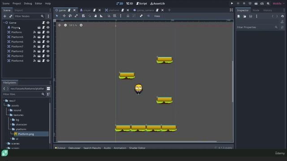
Task: Toggle distraction-free mode expand icon
Action: tap(231, 10)
